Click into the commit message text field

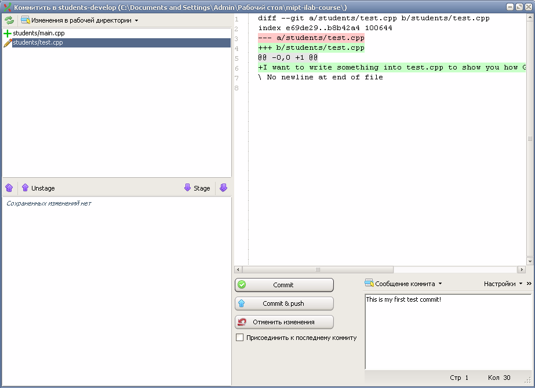click(447, 333)
